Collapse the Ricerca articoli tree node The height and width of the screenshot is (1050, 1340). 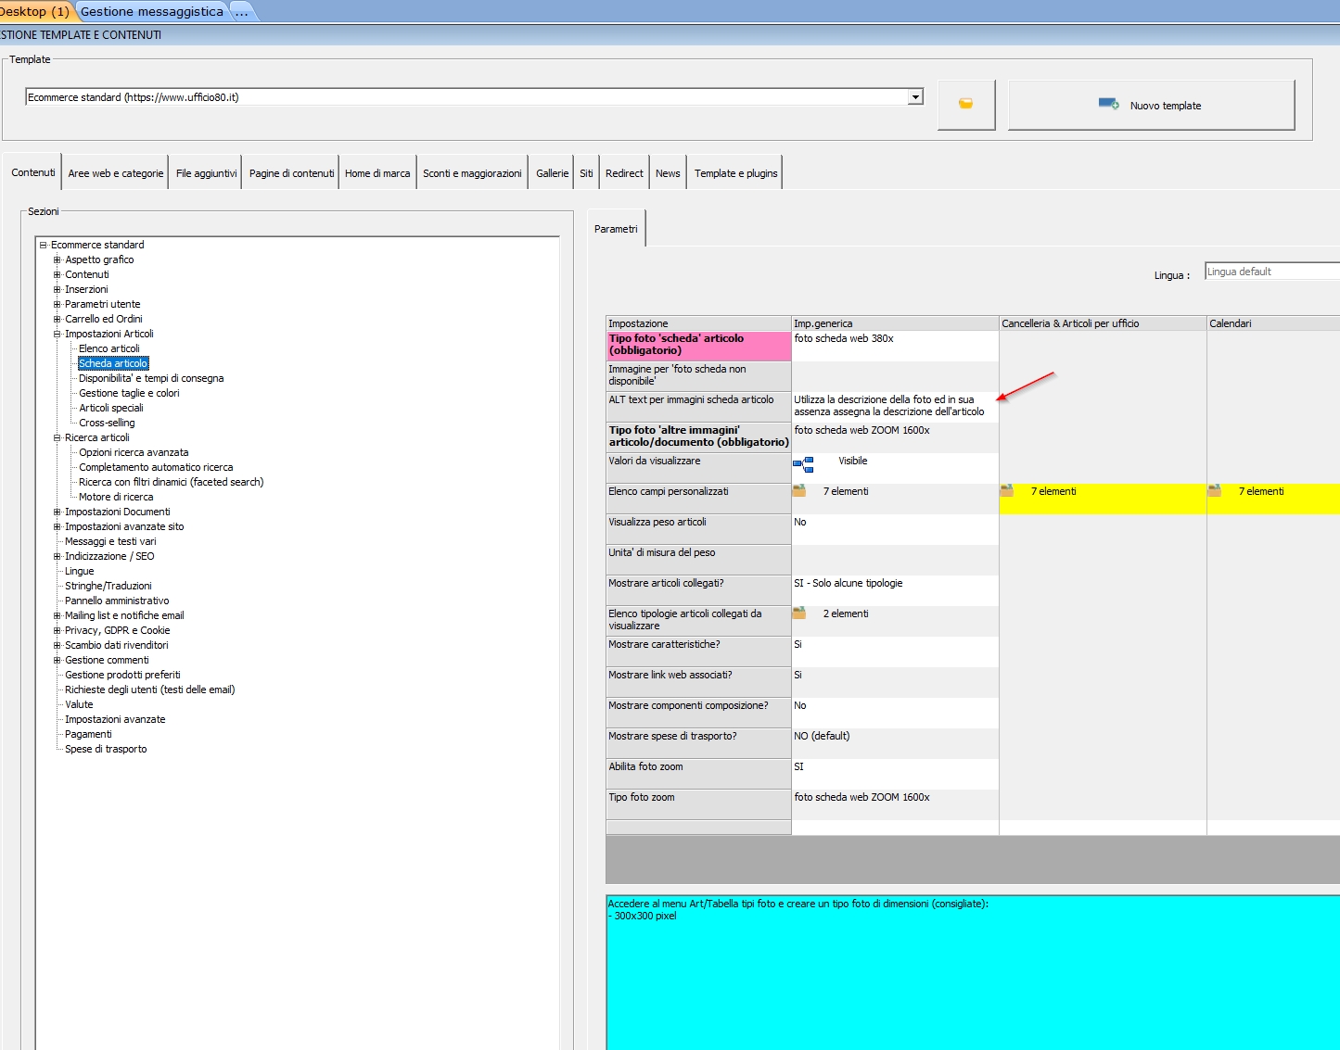(x=57, y=437)
